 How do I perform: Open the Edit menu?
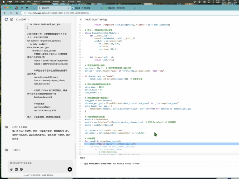22,1
